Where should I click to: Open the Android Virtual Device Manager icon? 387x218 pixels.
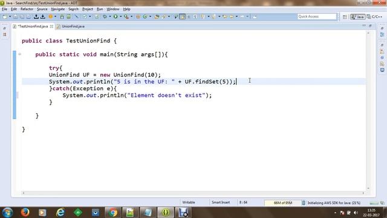68,16
